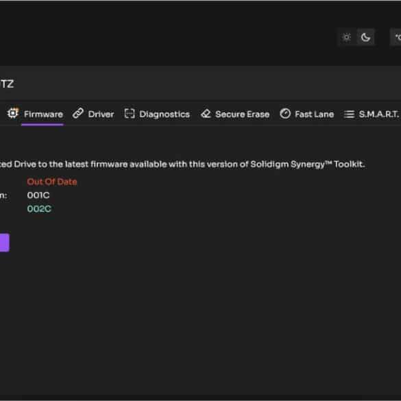Viewport: 401px width, 401px height.
Task: Switch to light theme with sun icon
Action: pos(347,37)
